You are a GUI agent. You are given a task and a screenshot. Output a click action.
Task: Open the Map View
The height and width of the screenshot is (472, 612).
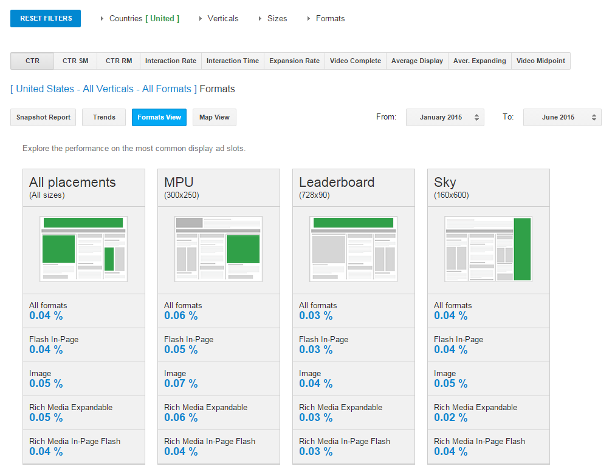pyautogui.click(x=215, y=118)
